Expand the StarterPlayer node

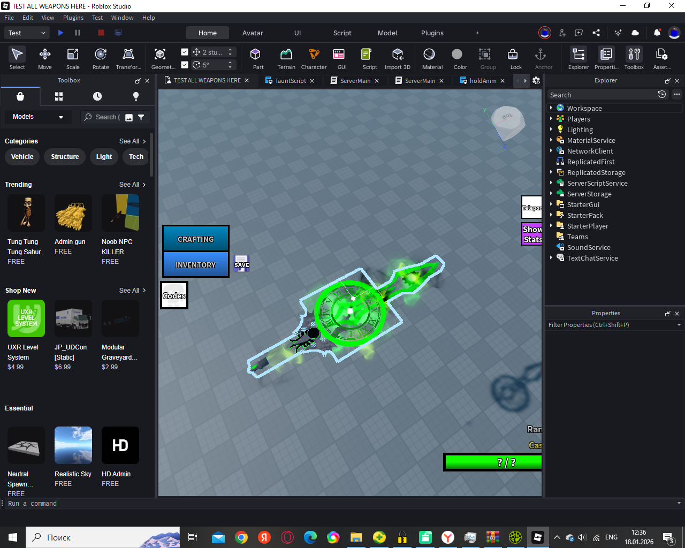coord(551,226)
